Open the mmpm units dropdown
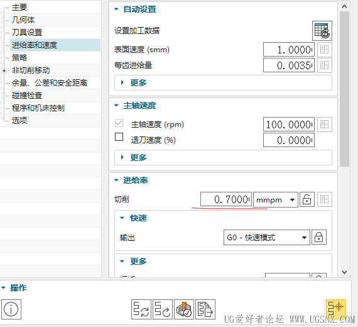Screen dimensions: 358x327 click(x=276, y=199)
